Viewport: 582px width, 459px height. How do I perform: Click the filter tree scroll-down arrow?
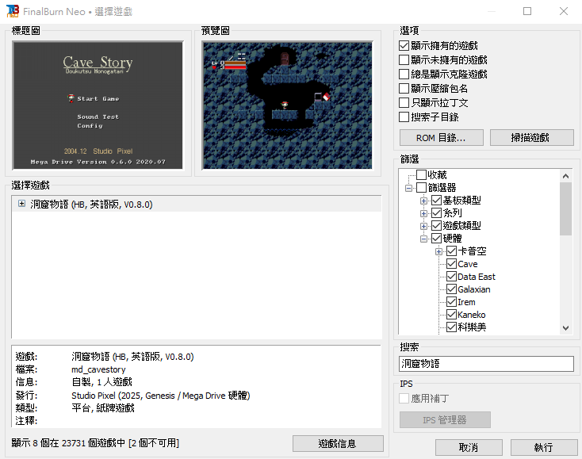click(x=565, y=328)
